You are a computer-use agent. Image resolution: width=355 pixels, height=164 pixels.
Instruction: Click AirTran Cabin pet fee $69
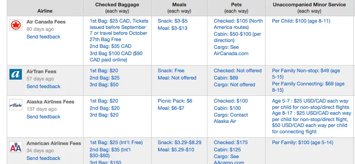[226, 78]
